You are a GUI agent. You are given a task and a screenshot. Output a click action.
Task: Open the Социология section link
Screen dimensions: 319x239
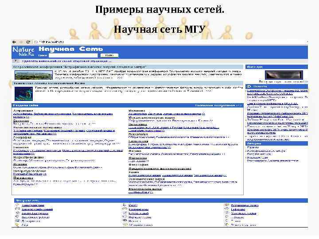point(138,141)
